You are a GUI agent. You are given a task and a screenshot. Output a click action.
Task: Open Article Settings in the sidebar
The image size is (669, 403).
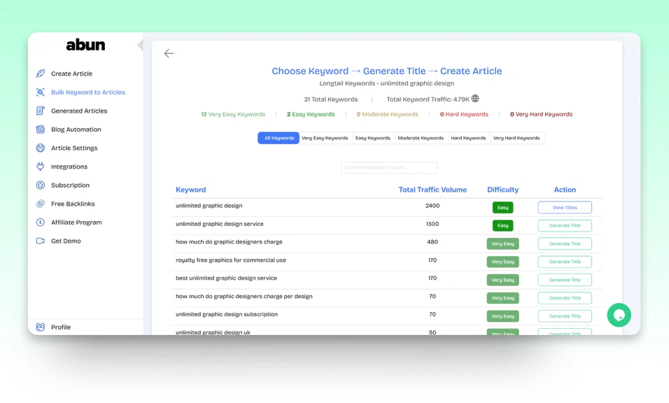[74, 148]
